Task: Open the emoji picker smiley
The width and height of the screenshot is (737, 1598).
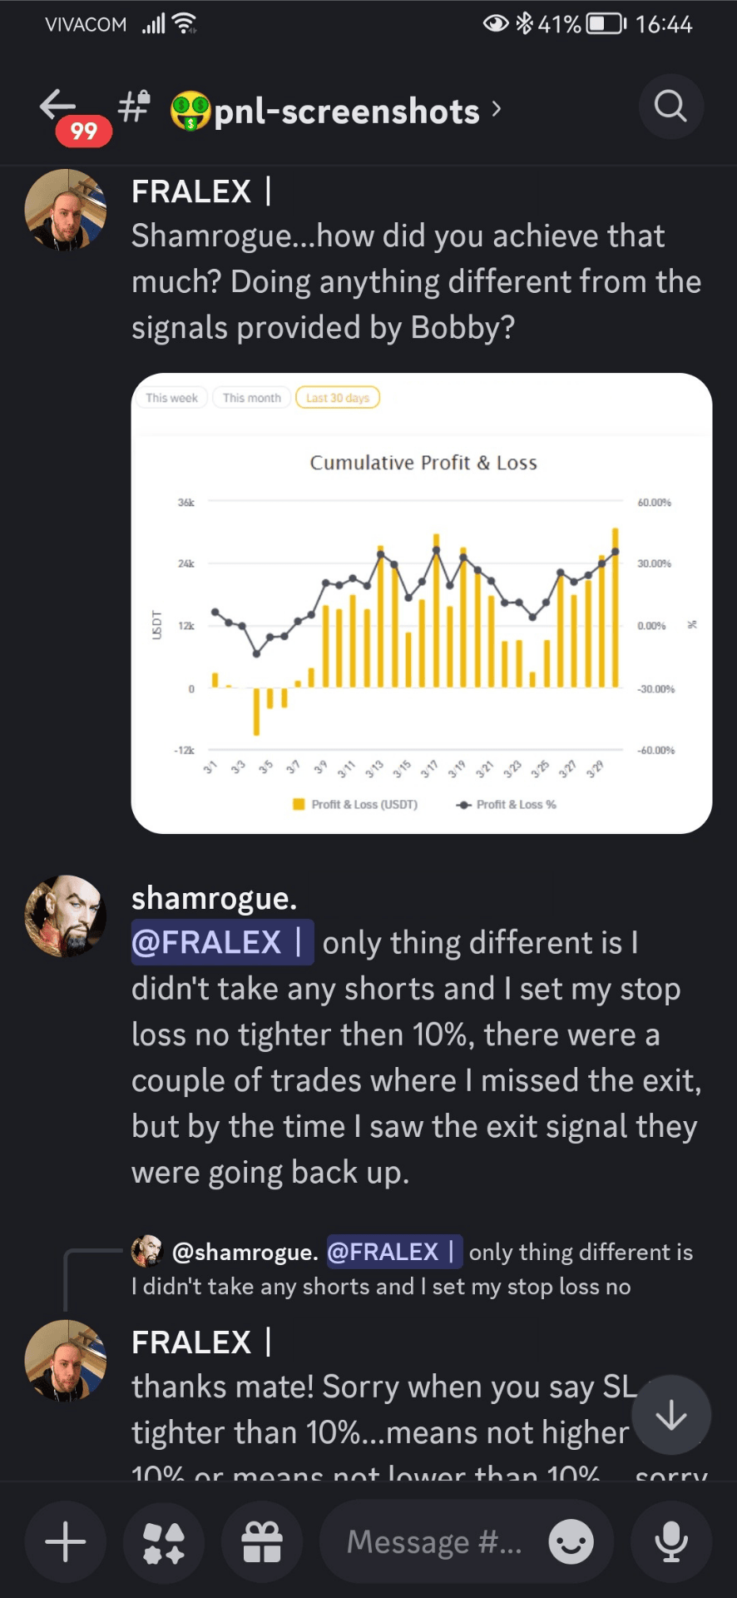Action: click(571, 1542)
